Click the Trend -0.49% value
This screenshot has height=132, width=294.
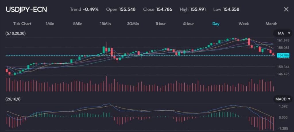tap(90, 9)
